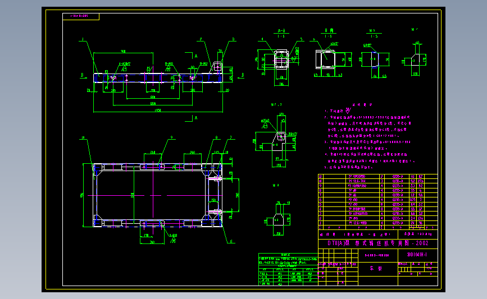Click the B向 view label
The image size is (487, 299).
pos(329,31)
